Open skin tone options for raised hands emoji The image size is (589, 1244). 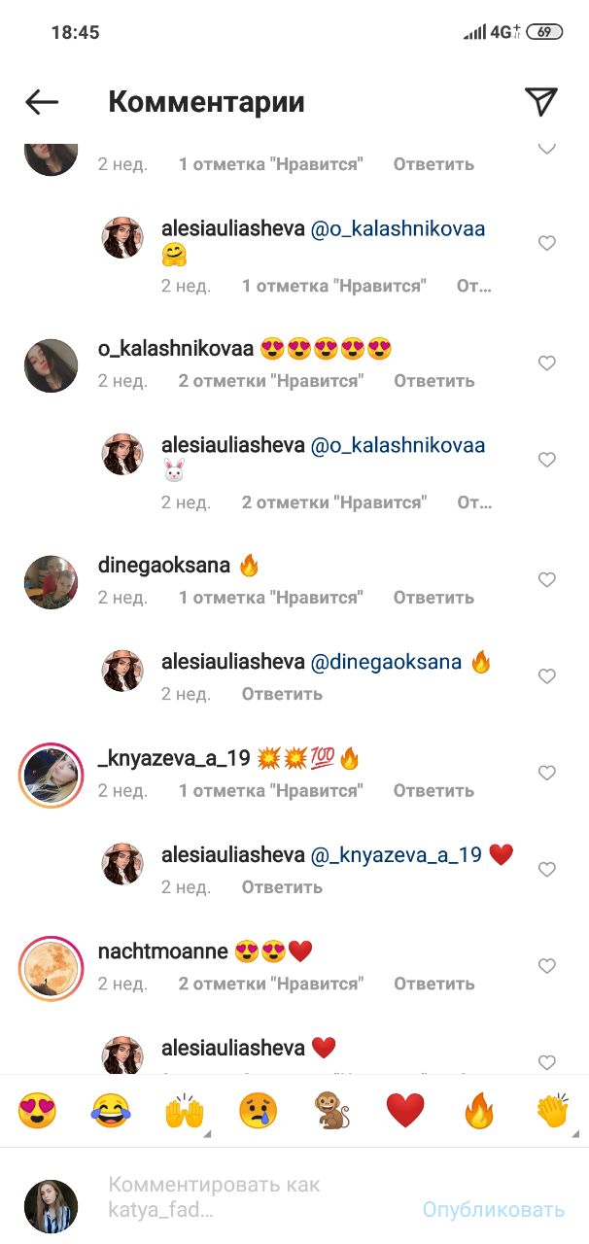pyautogui.click(x=185, y=1110)
